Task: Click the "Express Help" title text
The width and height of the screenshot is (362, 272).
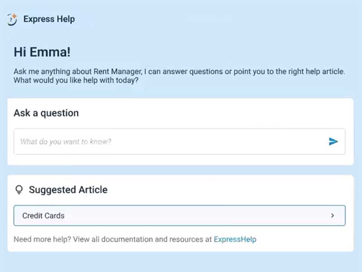Action: click(x=49, y=19)
